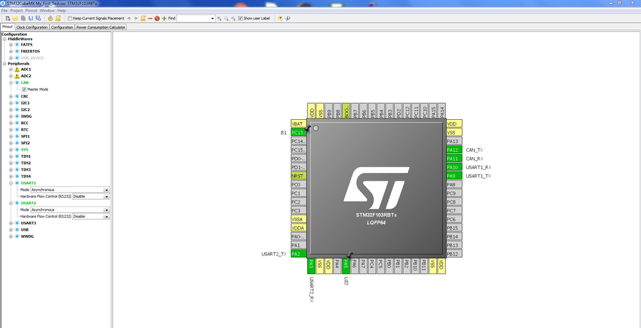Collapse the CAN peripheral node

[11, 83]
